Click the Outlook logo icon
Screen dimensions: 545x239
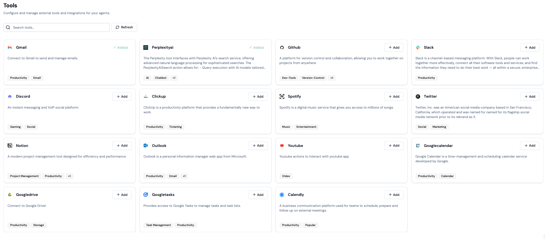coord(146,146)
